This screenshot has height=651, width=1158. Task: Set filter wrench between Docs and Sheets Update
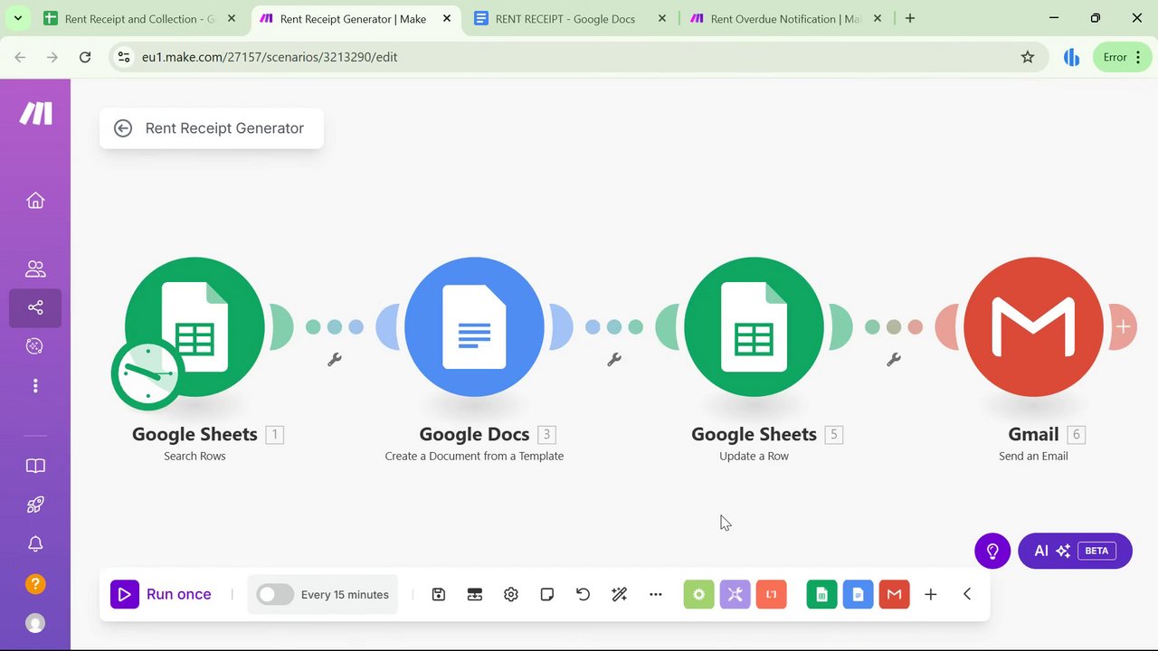[x=613, y=359]
